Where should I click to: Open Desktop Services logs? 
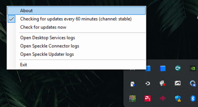(76, 38)
